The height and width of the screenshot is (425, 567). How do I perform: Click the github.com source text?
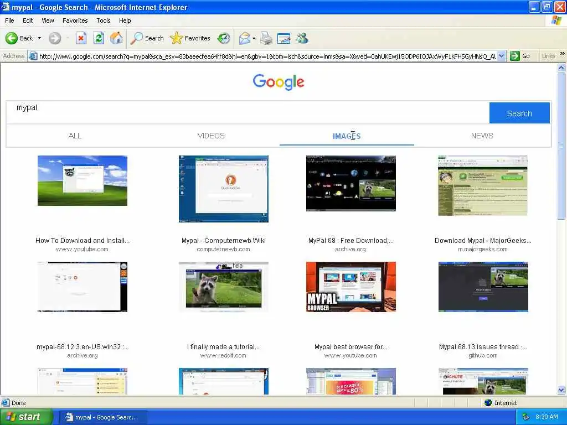click(x=483, y=356)
